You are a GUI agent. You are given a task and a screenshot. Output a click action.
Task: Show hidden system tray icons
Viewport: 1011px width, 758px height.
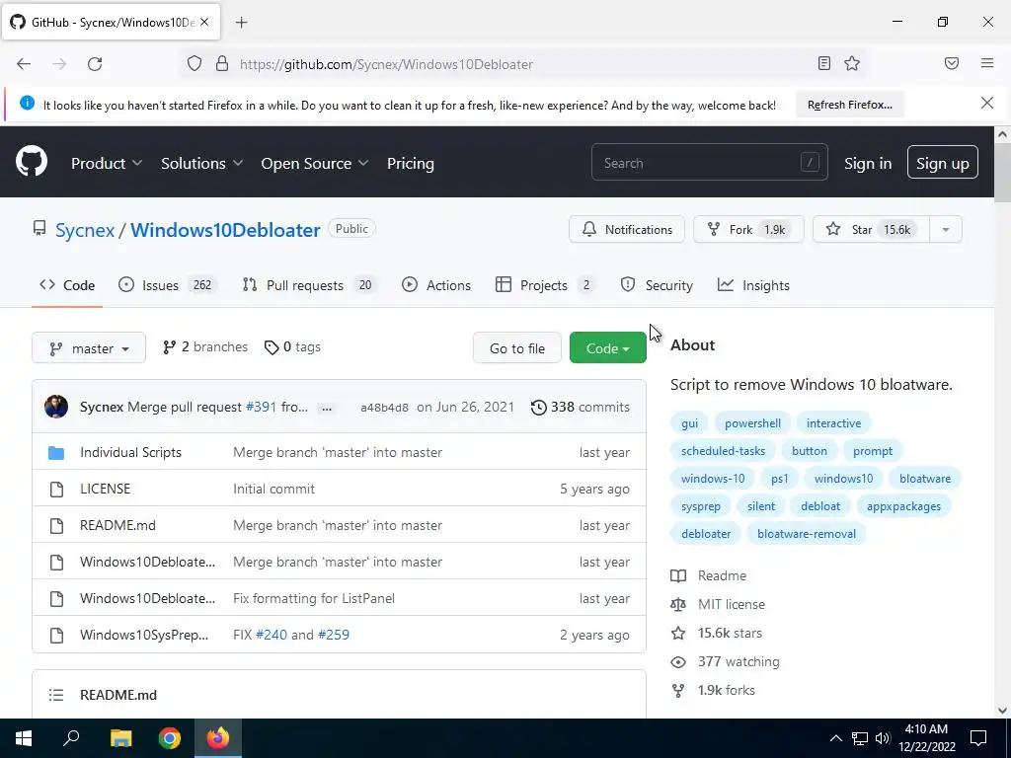(x=835, y=738)
